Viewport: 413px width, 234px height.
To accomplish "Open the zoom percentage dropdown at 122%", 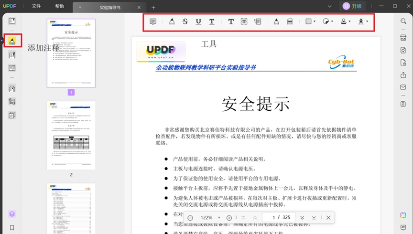I will click(219, 218).
